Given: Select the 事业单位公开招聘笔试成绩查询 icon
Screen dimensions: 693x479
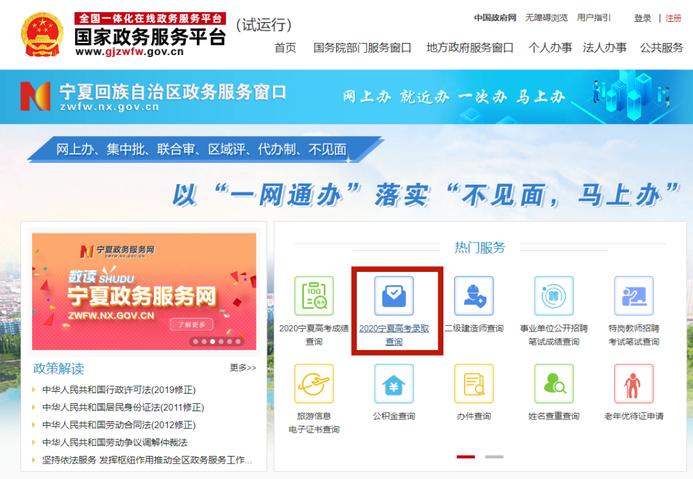Looking at the screenshot, I should pyautogui.click(x=554, y=296).
